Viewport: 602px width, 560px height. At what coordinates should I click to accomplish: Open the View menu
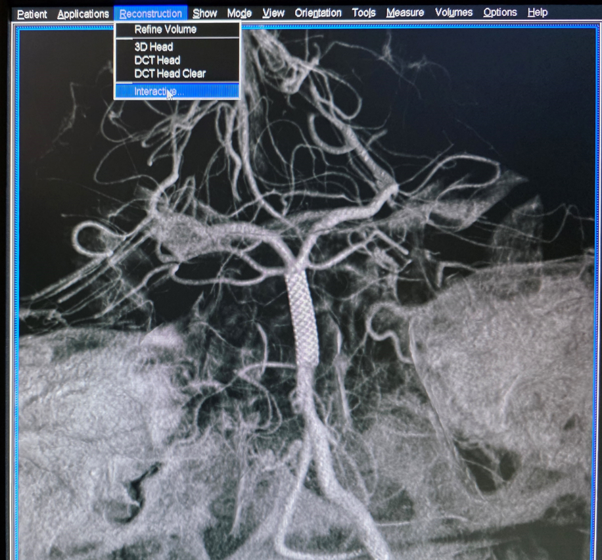273,13
